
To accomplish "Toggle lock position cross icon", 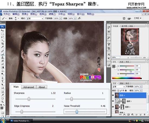I will point(123,91).
